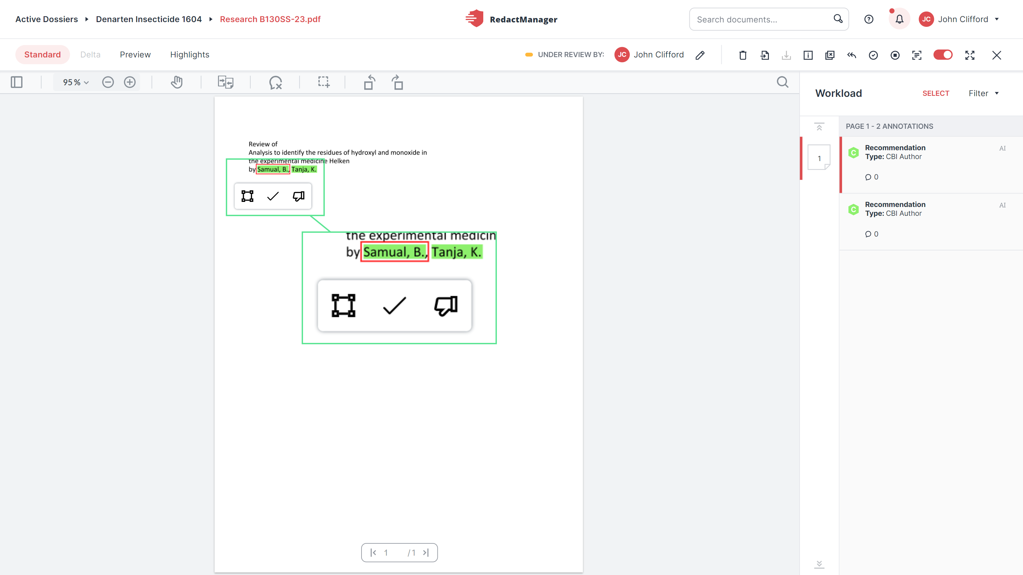This screenshot has width=1023, height=575.
Task: Delete file with trash icon
Action: (x=743, y=55)
